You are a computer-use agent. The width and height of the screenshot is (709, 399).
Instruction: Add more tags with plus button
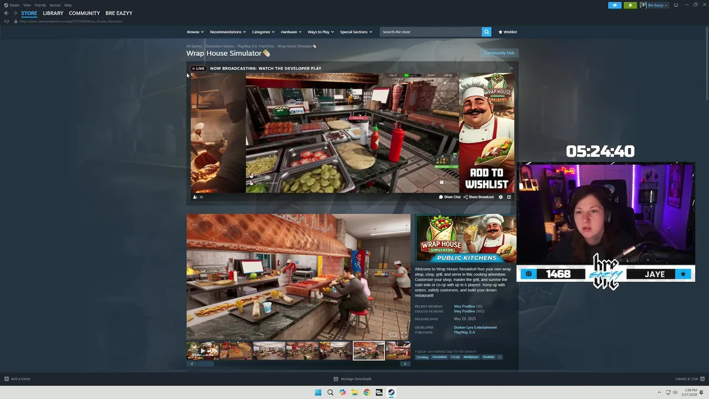pyautogui.click(x=500, y=357)
